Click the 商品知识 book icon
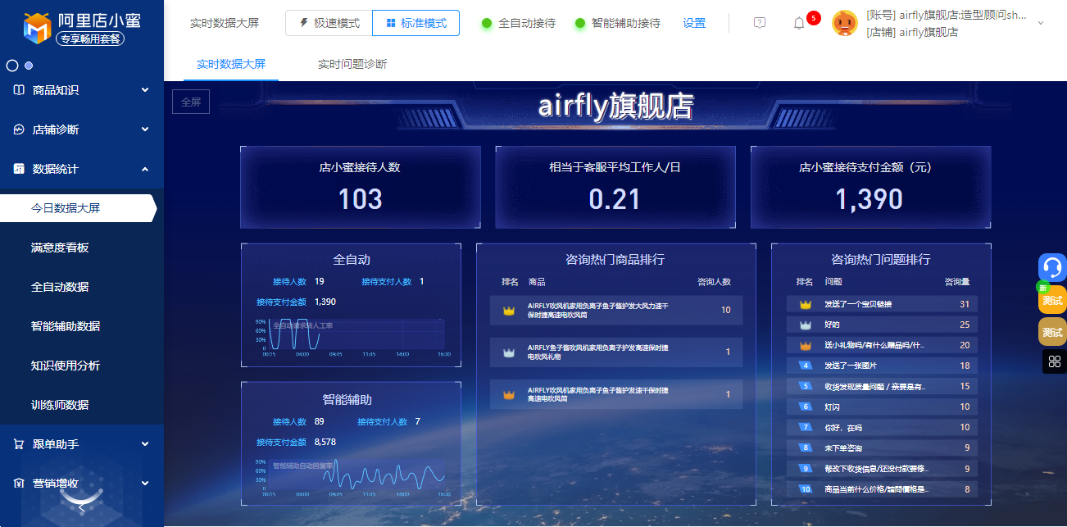The image size is (1067, 527). (19, 90)
